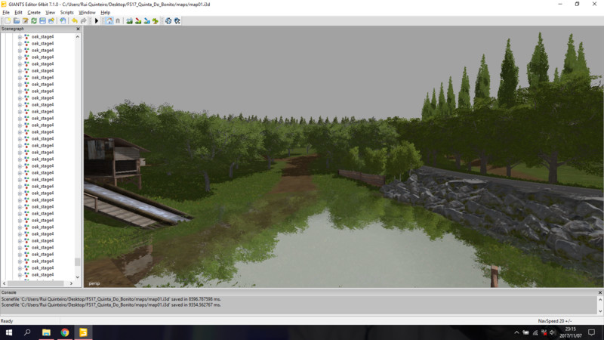Open Google Chrome from the taskbar
Screen dimensions: 604x340
click(x=65, y=332)
